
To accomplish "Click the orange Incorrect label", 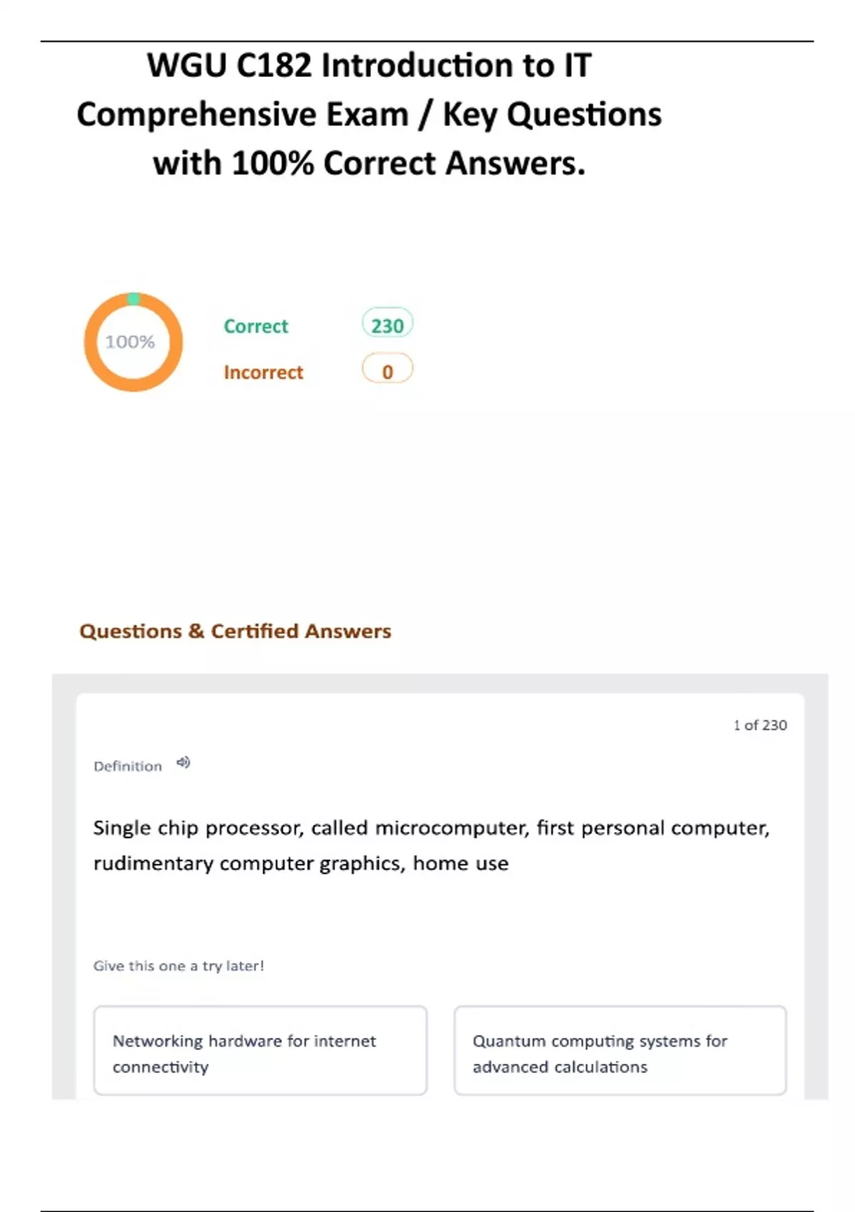I will 263,372.
